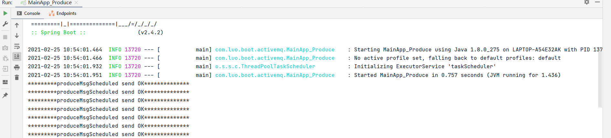Click the down arrow console icon
This screenshot has height=138, width=611.
(x=17, y=36)
